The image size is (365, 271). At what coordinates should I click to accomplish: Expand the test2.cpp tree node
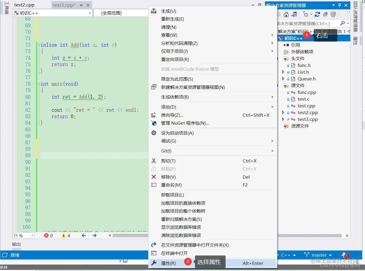pos(283,112)
